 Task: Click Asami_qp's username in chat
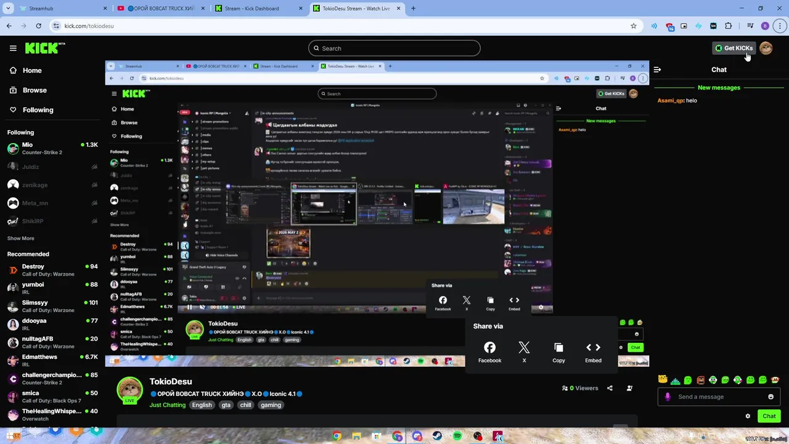coord(671,101)
